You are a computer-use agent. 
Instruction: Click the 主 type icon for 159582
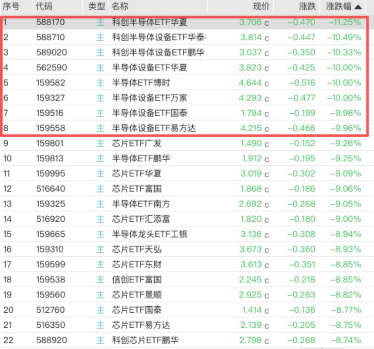(x=100, y=83)
